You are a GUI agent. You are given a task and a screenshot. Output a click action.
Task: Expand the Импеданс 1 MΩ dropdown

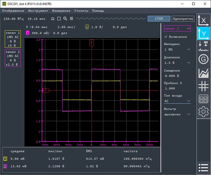tap(177, 50)
